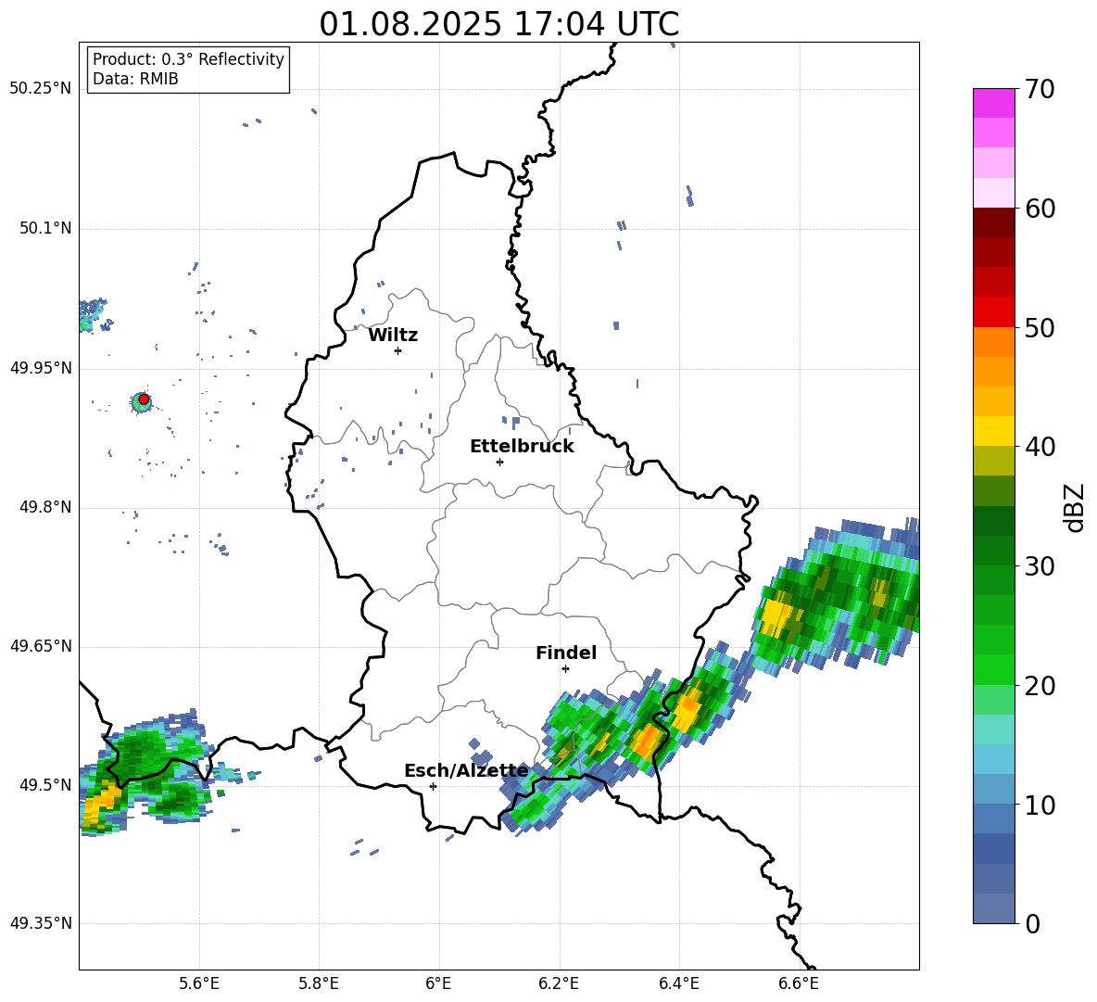Click the Wiltz city label
Viewport: 1097px width, 1002px height.
click(x=393, y=336)
